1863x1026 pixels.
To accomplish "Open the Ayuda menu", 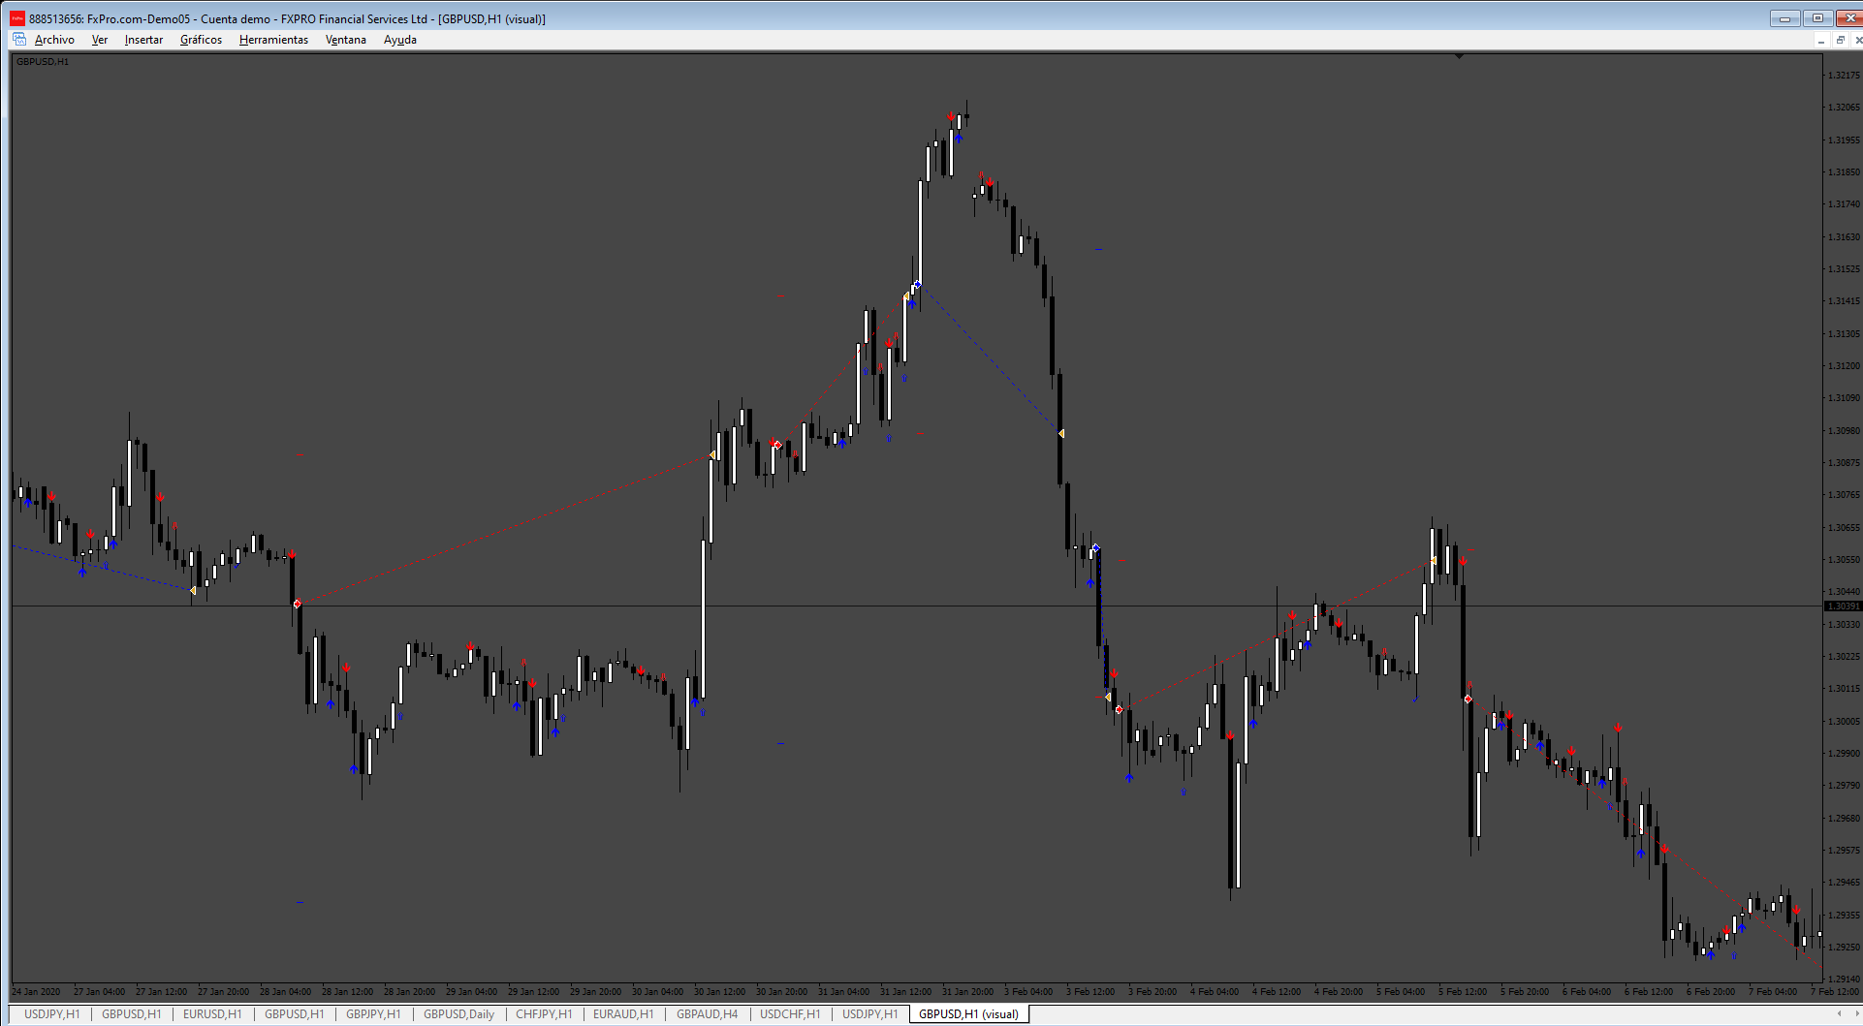I will pos(399,40).
